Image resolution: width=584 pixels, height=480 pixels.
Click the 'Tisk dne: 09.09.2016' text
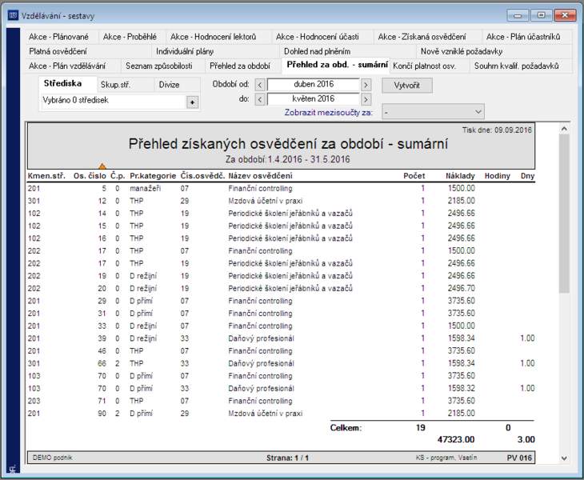(497, 130)
